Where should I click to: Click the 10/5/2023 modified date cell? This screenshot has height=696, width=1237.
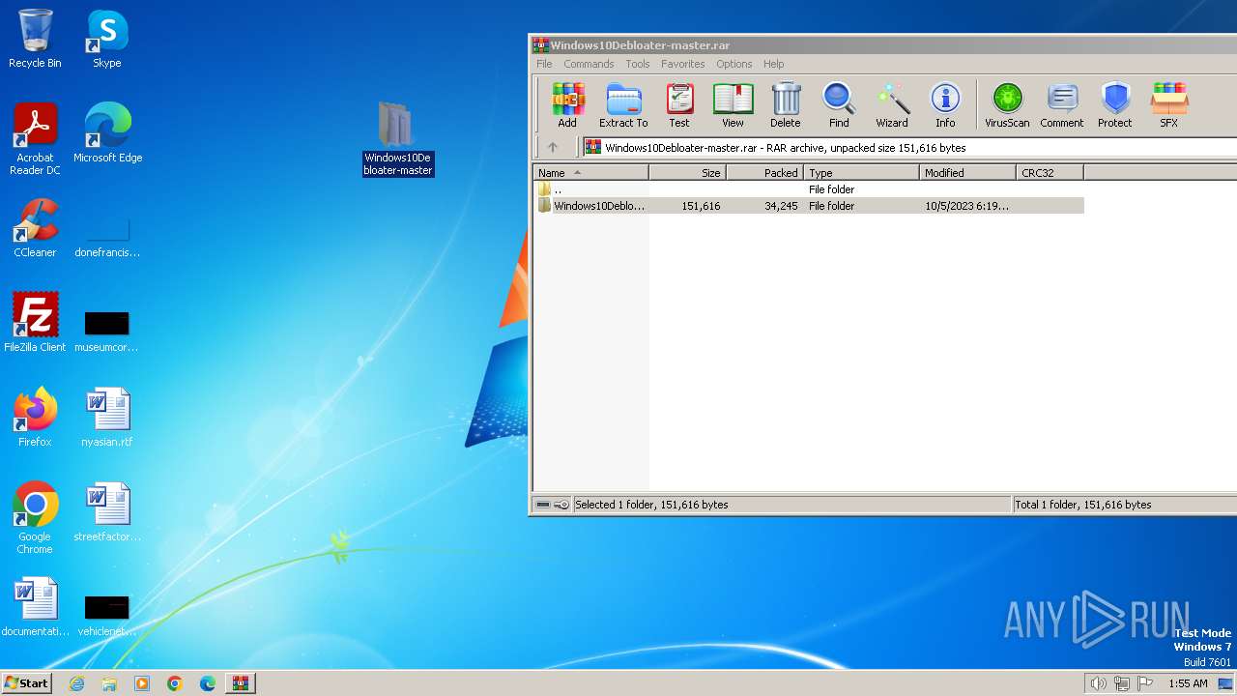[967, 206]
